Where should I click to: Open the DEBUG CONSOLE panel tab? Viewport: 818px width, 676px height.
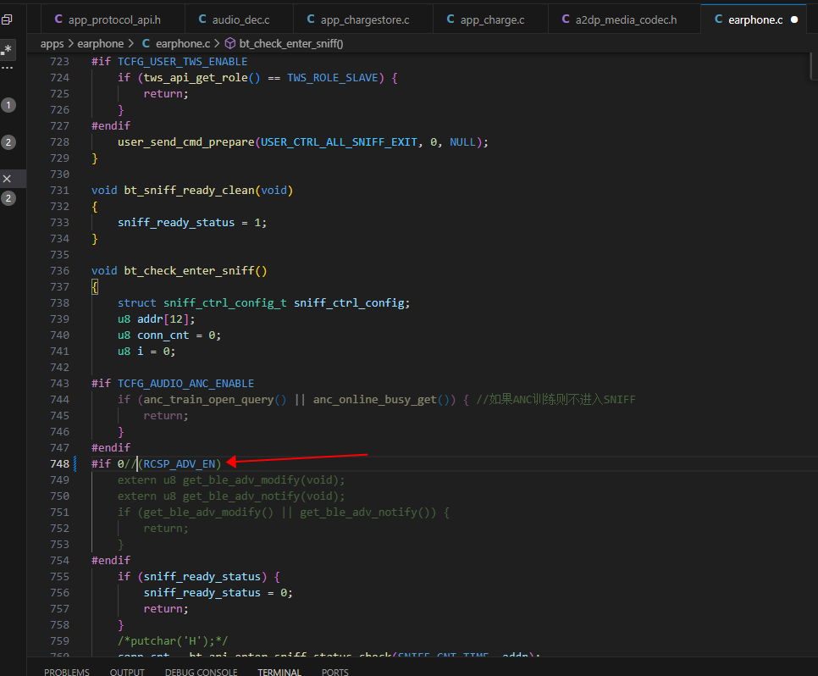tap(202, 672)
